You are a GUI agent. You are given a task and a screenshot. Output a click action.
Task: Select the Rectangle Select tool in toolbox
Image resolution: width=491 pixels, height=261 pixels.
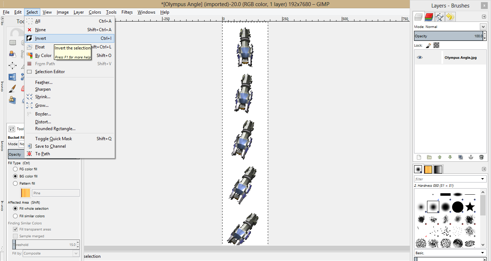(13, 42)
